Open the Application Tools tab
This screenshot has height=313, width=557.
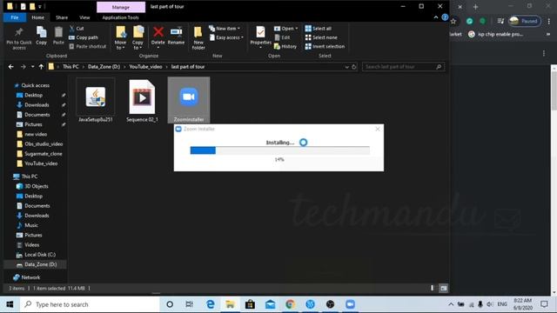click(x=120, y=17)
